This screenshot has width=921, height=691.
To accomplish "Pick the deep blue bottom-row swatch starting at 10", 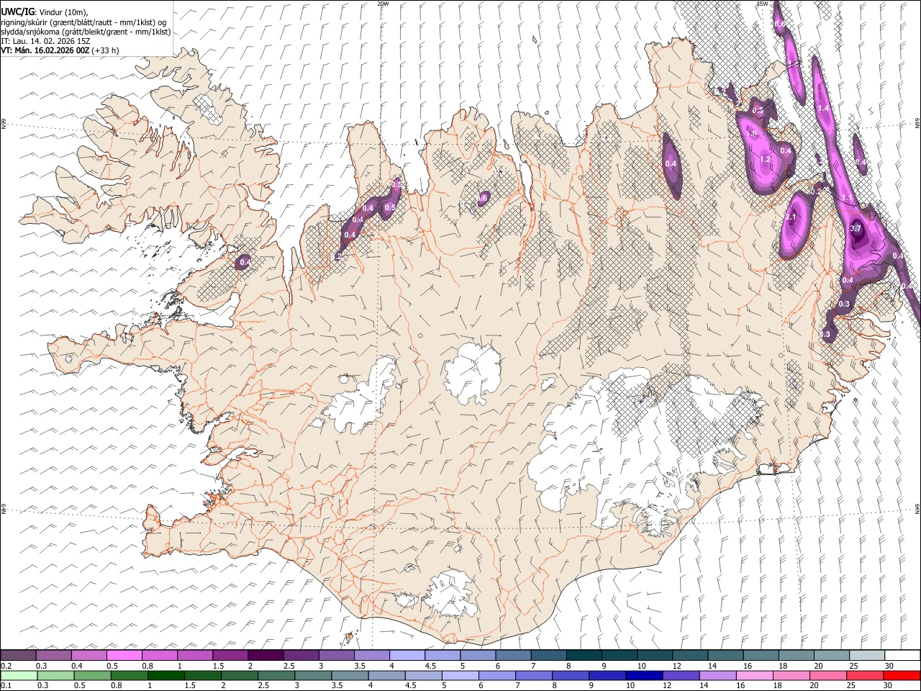I will 645,676.
